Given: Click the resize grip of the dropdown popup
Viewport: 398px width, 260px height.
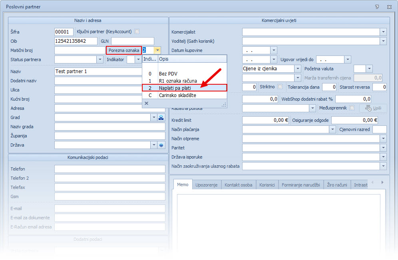Looking at the screenshot, I should [224, 104].
